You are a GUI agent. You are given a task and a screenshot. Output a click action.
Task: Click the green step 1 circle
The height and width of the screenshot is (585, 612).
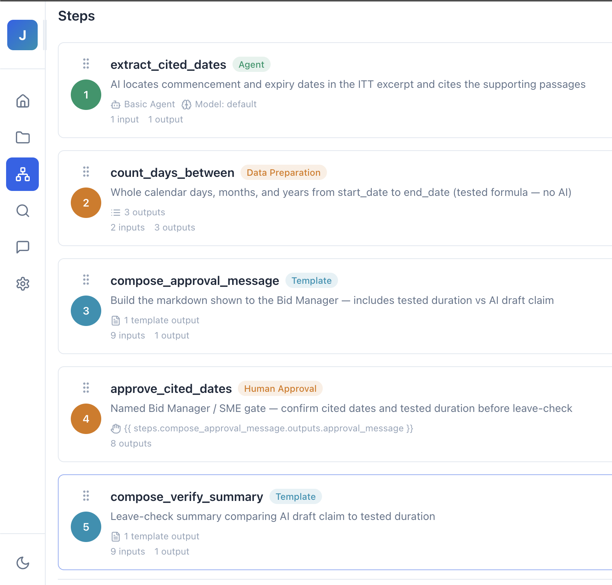(86, 95)
